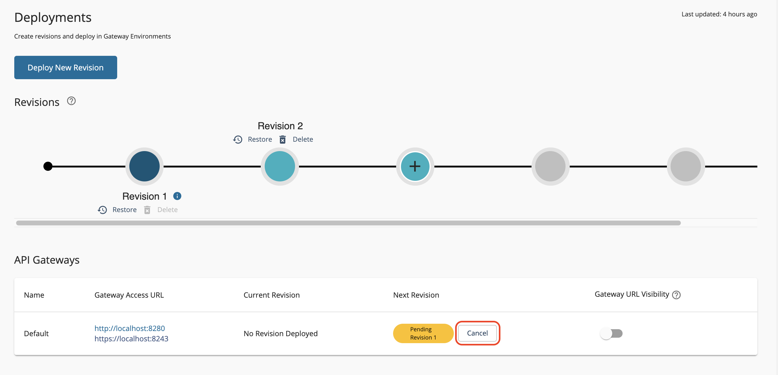Create a new revision with the plus icon

point(415,166)
